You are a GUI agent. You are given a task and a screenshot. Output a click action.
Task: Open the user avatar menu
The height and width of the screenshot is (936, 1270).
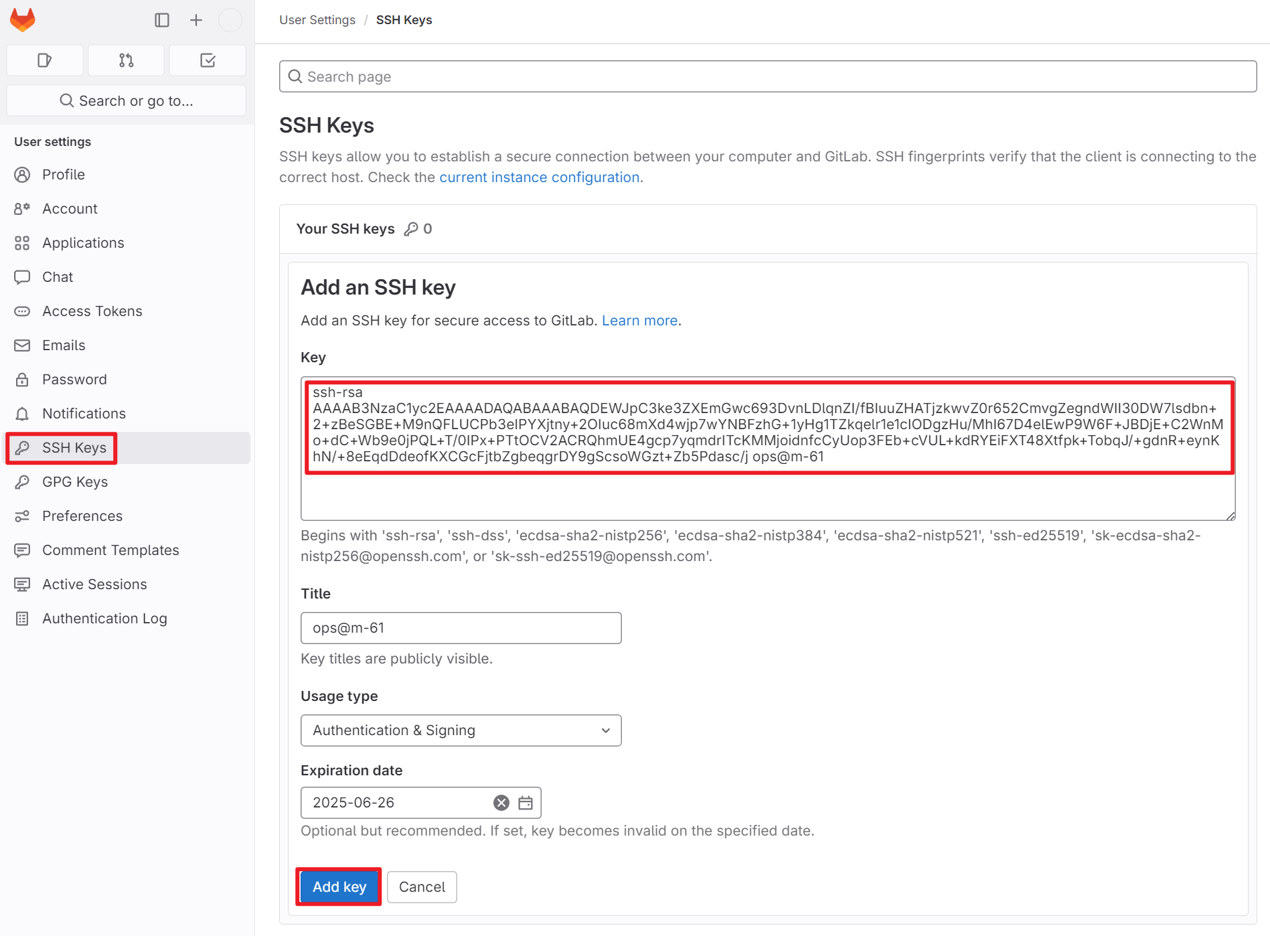tap(230, 20)
